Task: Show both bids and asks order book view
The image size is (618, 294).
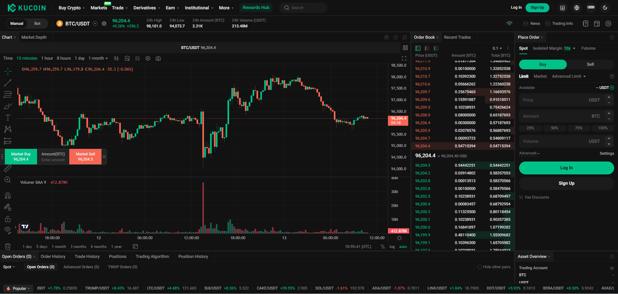Action: 418,48
